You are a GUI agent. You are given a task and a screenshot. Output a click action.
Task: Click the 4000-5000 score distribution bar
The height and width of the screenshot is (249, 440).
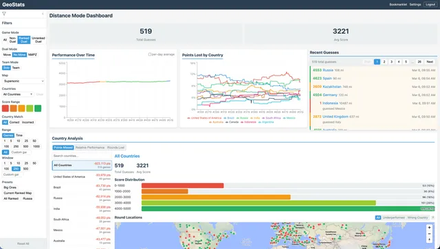point(288,209)
